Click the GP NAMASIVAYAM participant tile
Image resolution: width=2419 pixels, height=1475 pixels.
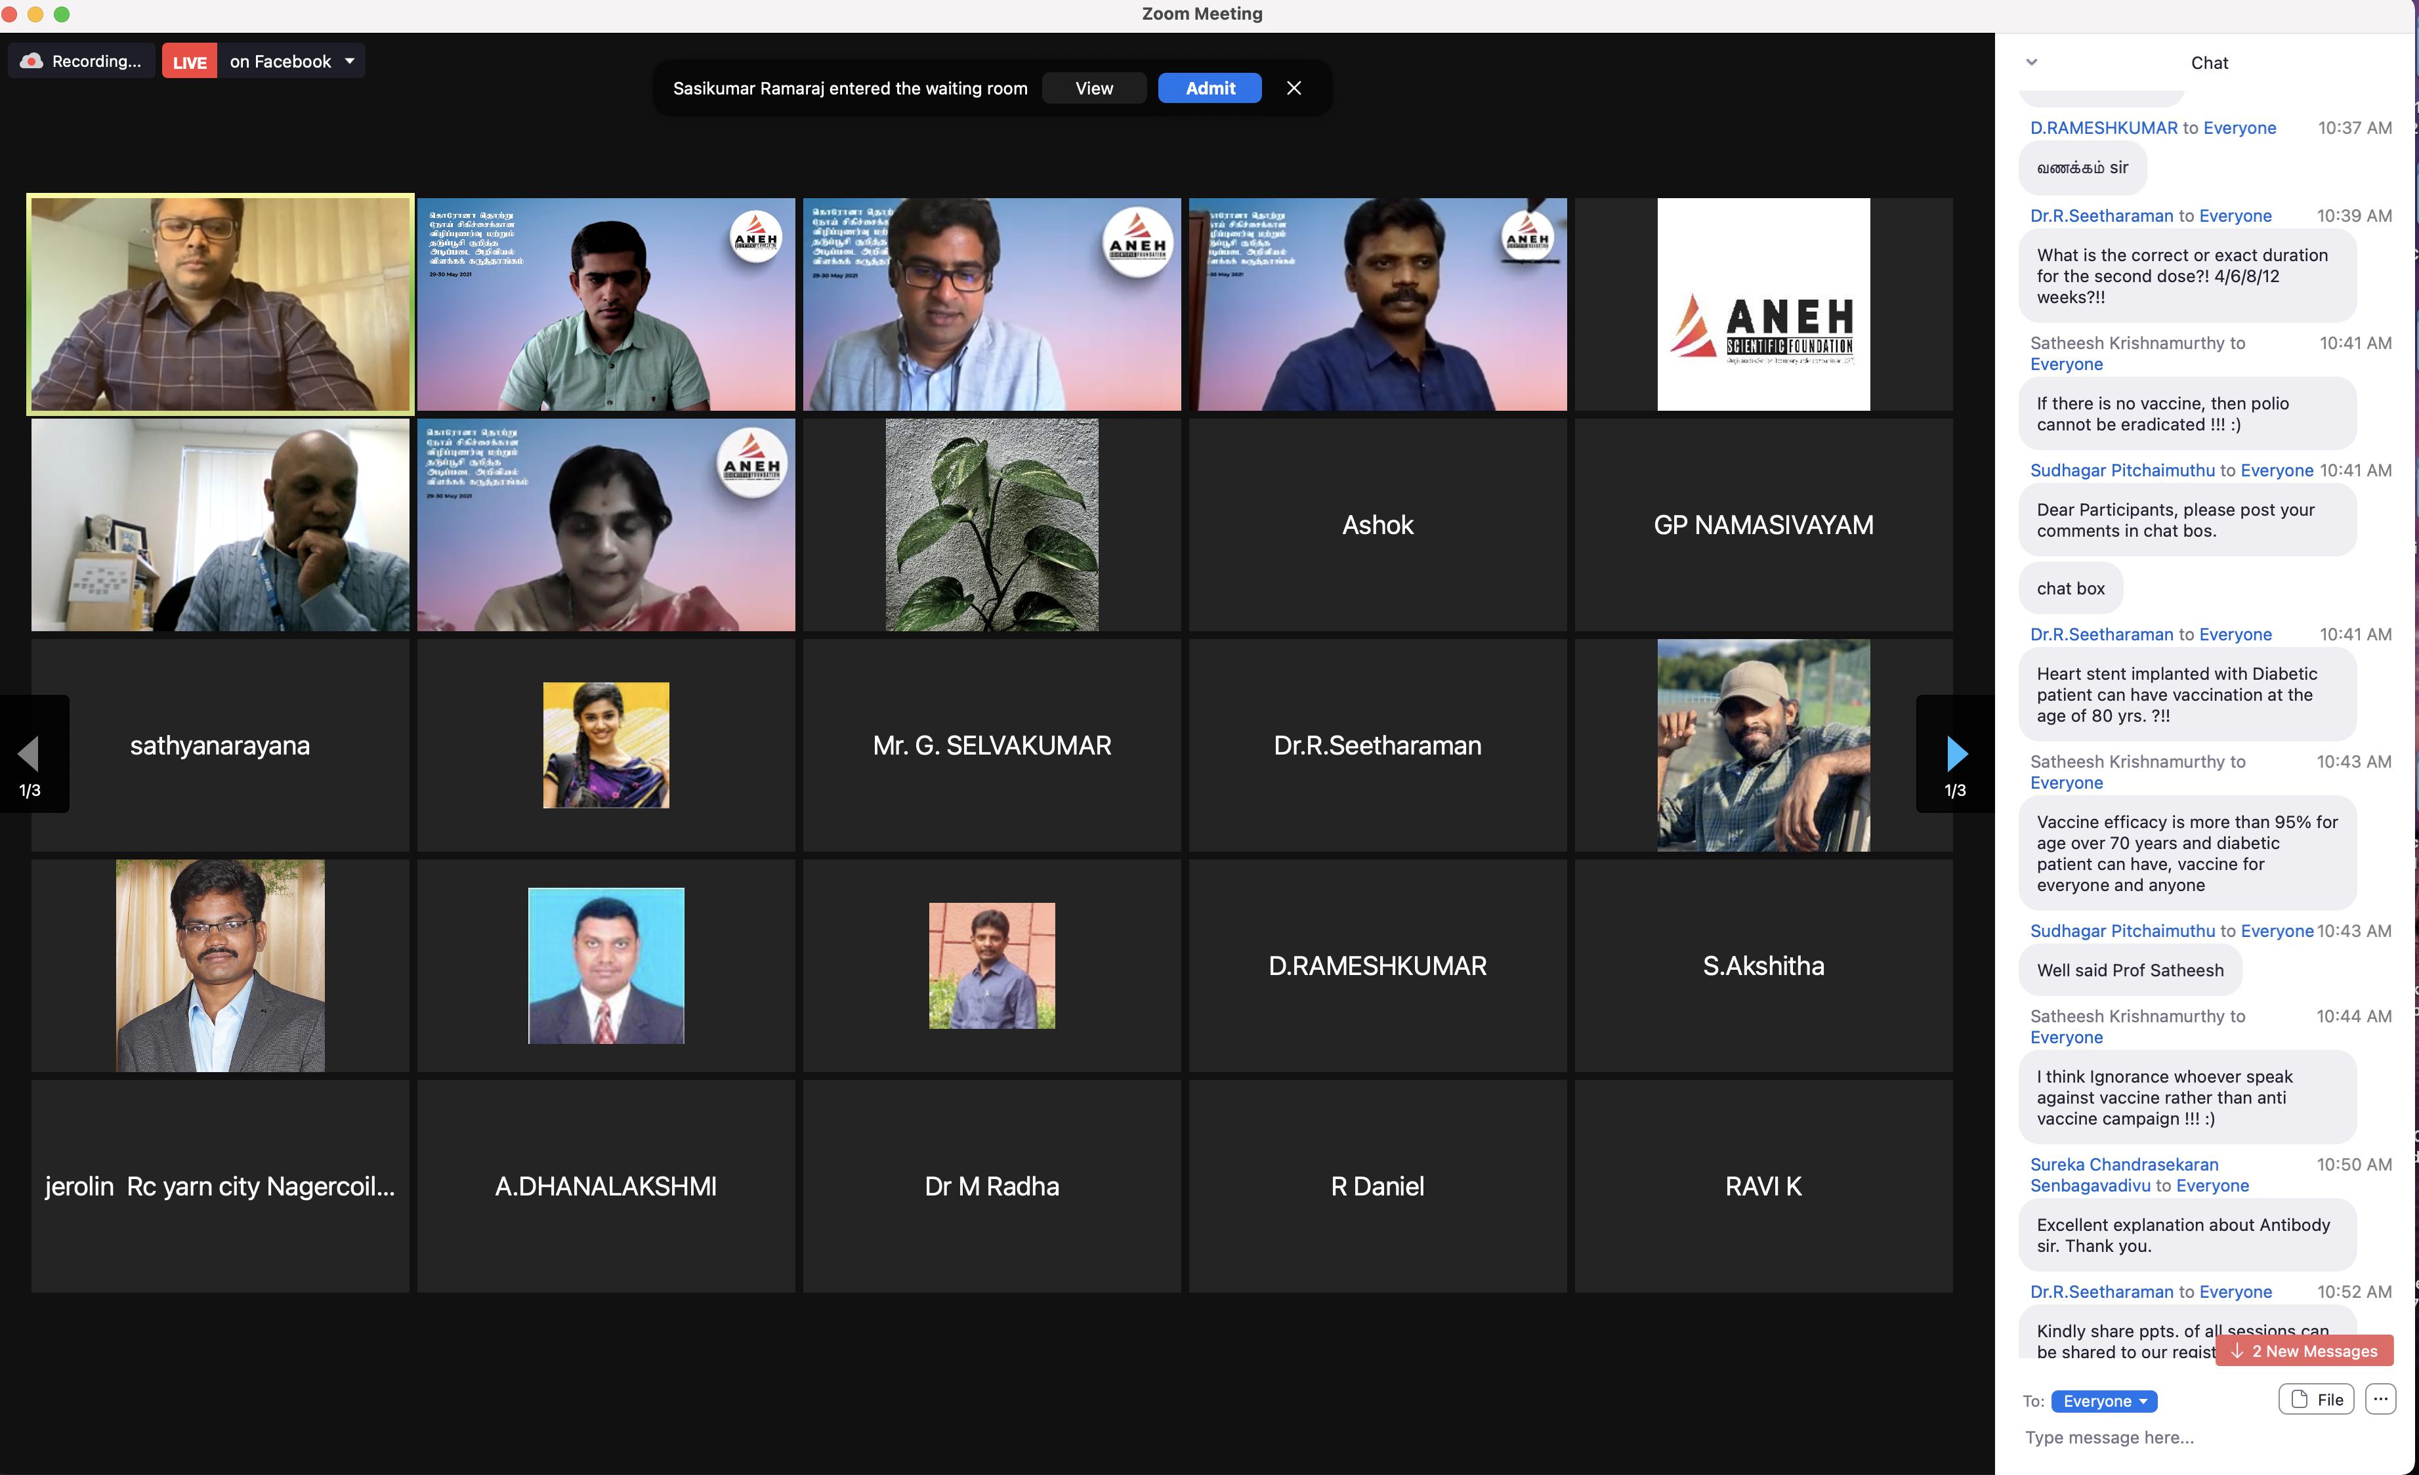point(1763,525)
